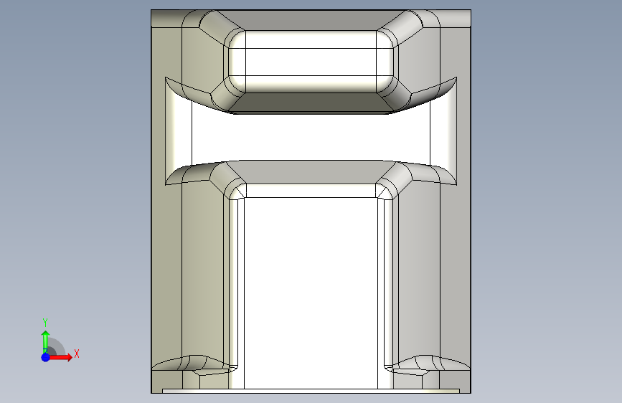The width and height of the screenshot is (622, 403).
Task: Click the blue Z axis dot of triad
Action: pyautogui.click(x=46, y=357)
